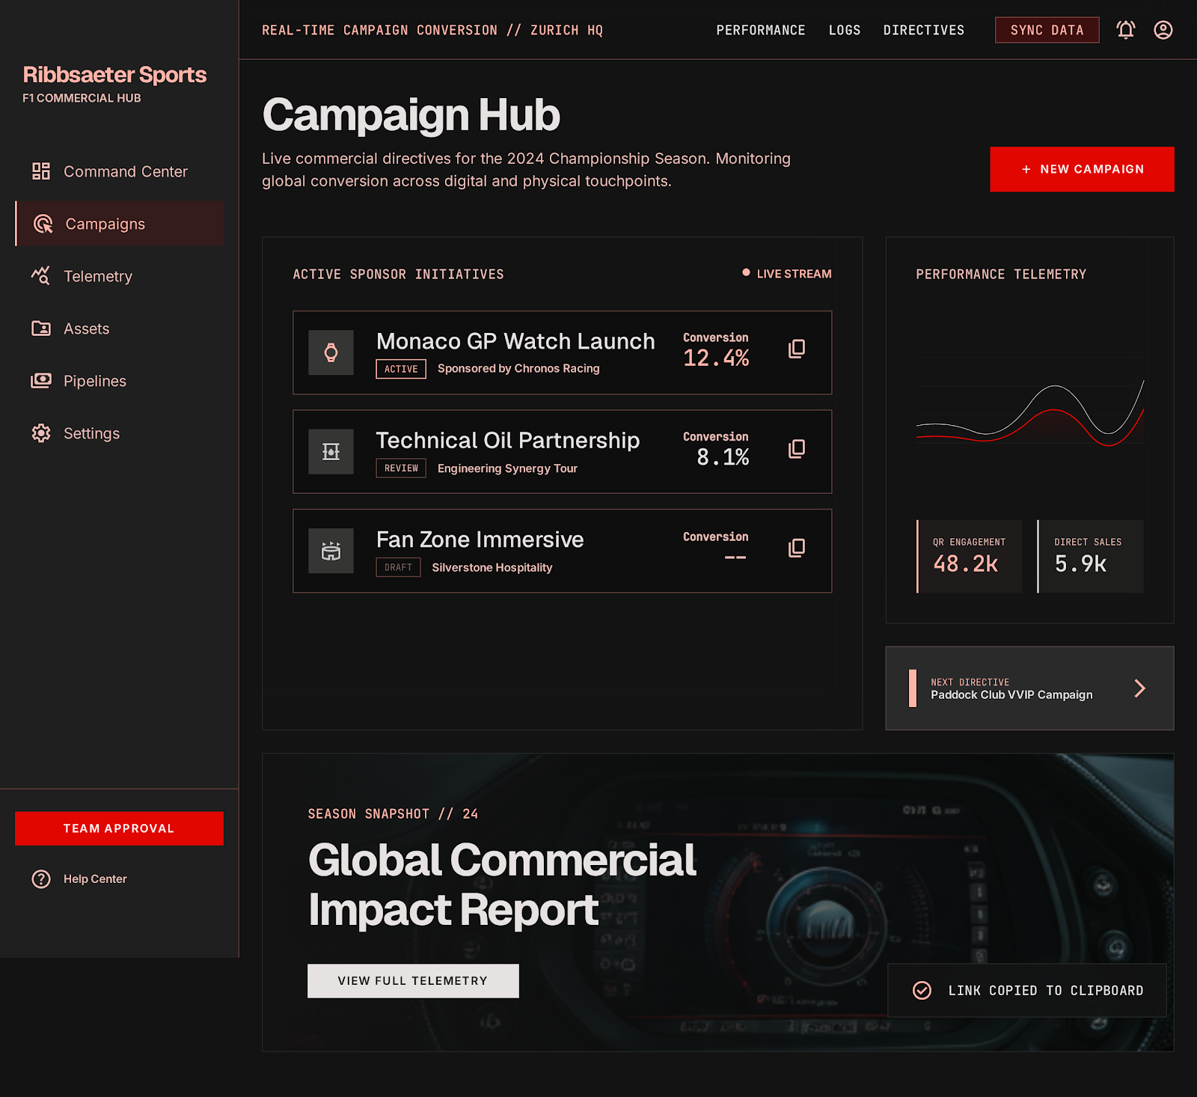Click Engineering Synergy Tour text
Viewport: 1197px width, 1097px height.
(507, 468)
